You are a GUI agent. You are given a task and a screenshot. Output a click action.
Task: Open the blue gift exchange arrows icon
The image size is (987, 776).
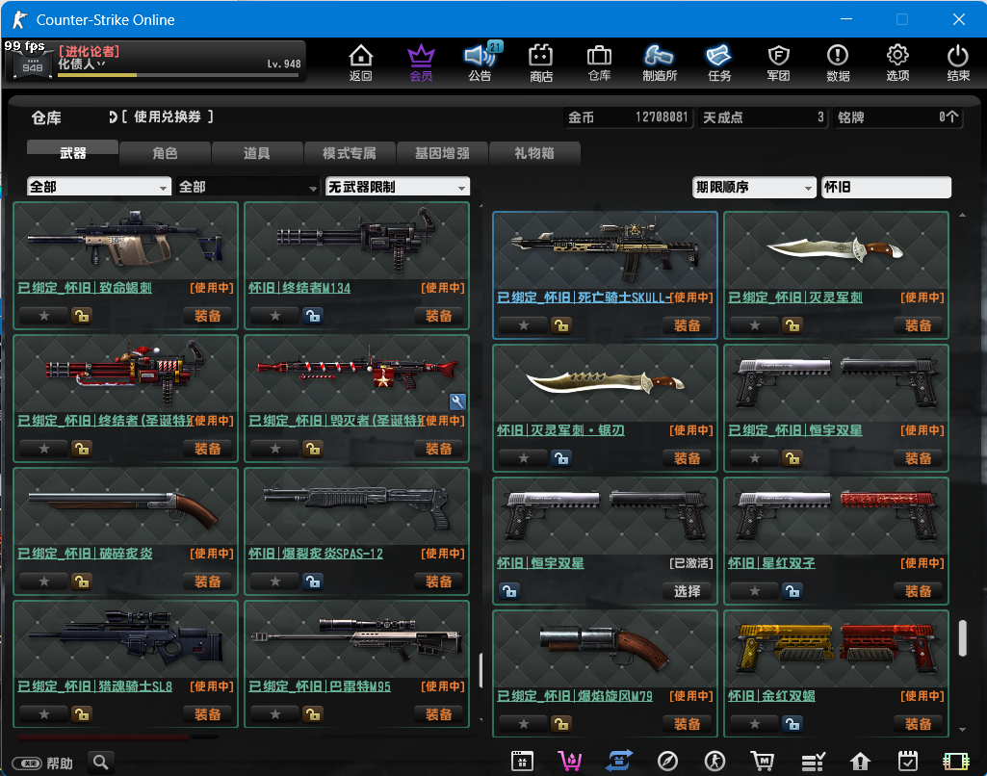coord(619,762)
